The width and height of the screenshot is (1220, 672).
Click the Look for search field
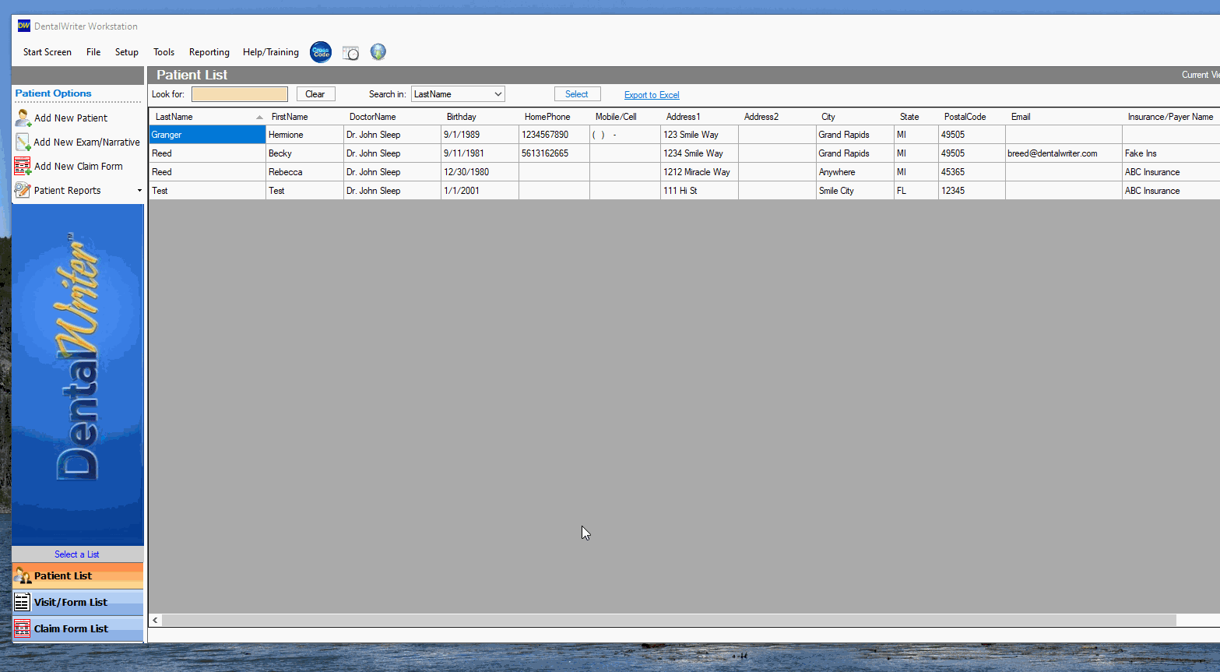pyautogui.click(x=240, y=94)
